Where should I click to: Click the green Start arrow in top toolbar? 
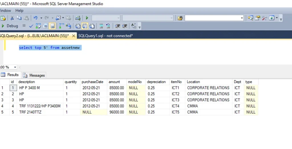pos(87,18)
